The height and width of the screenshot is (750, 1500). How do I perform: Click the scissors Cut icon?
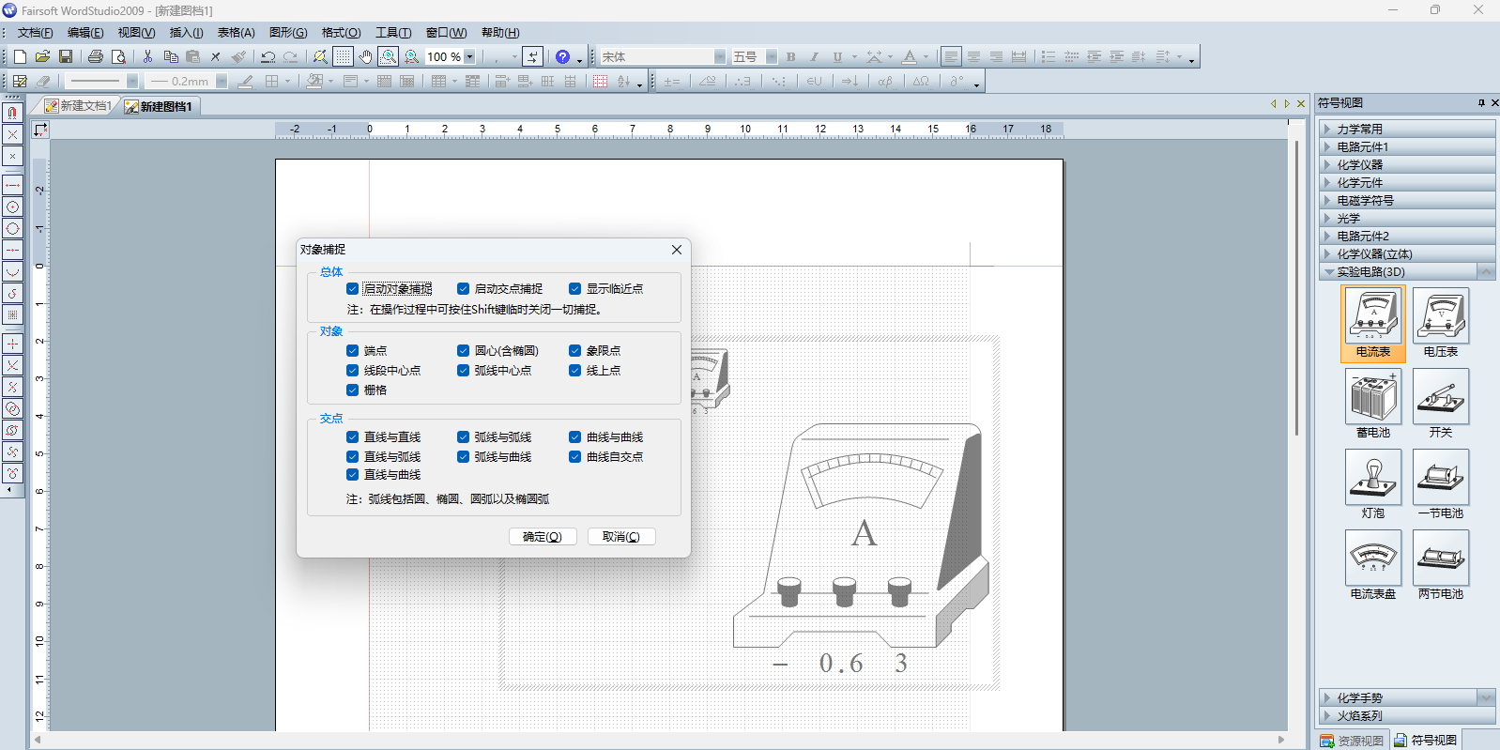click(147, 57)
